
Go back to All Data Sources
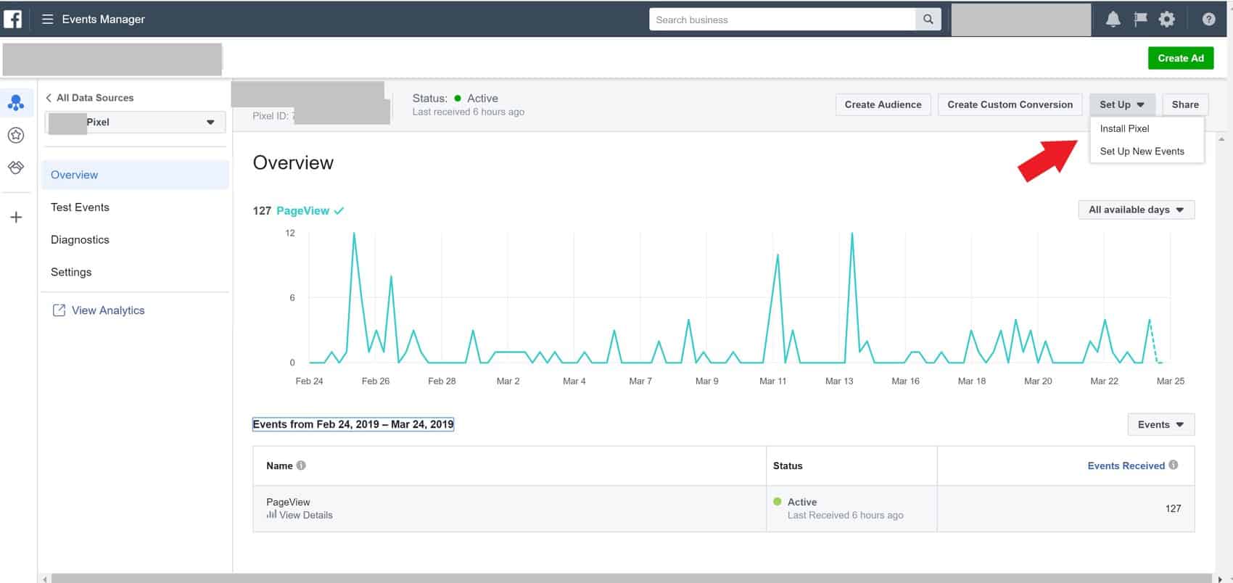(90, 98)
